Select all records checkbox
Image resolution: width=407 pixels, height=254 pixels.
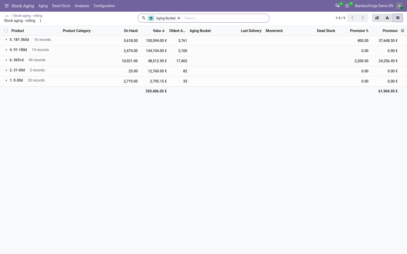point(6,31)
